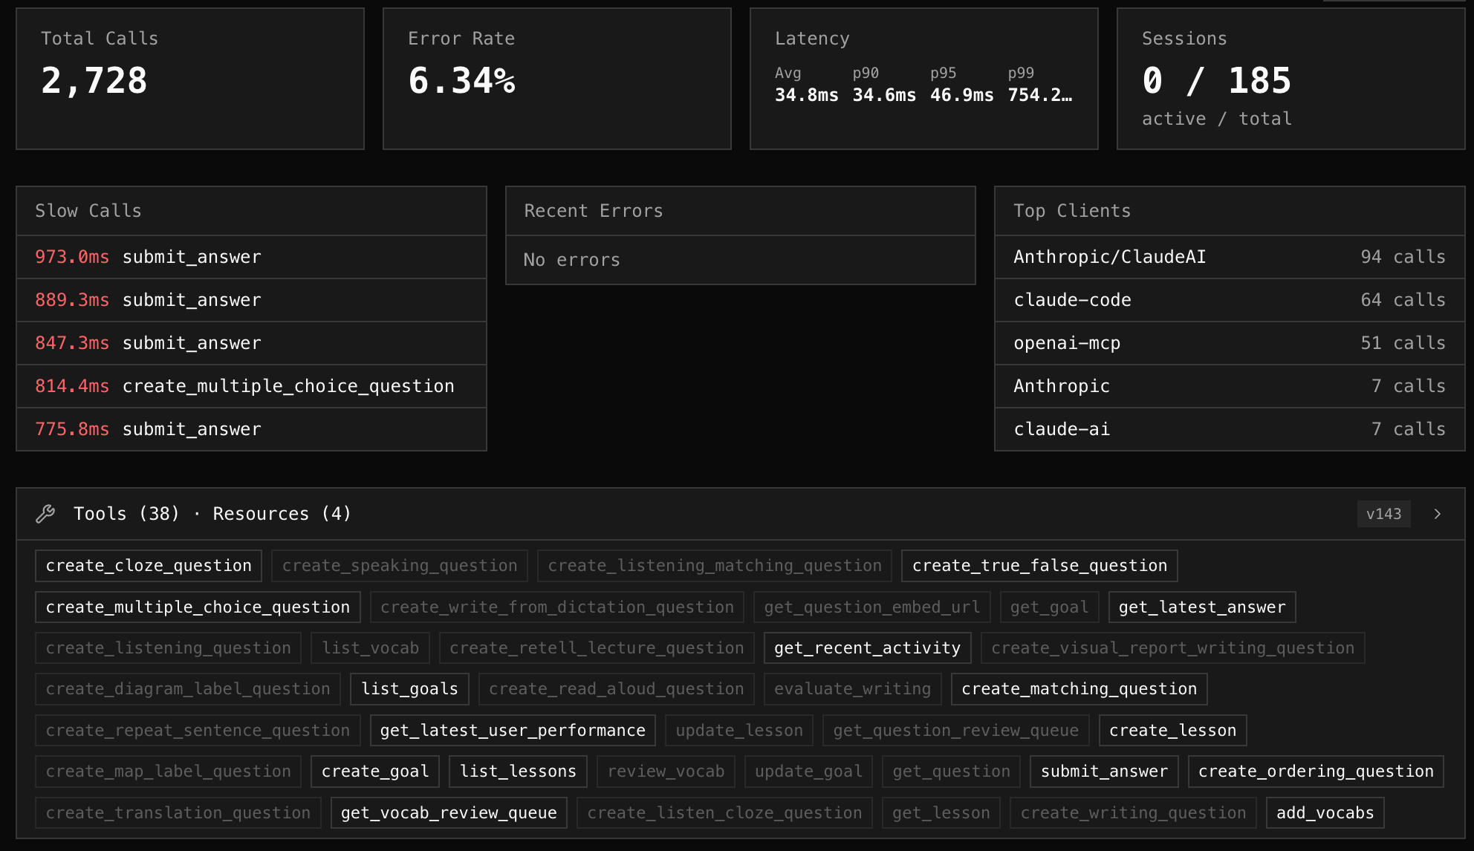Viewport: 1474px width, 851px height.
Task: Select the create_multiple_choice_question tool chip
Action: (x=198, y=607)
